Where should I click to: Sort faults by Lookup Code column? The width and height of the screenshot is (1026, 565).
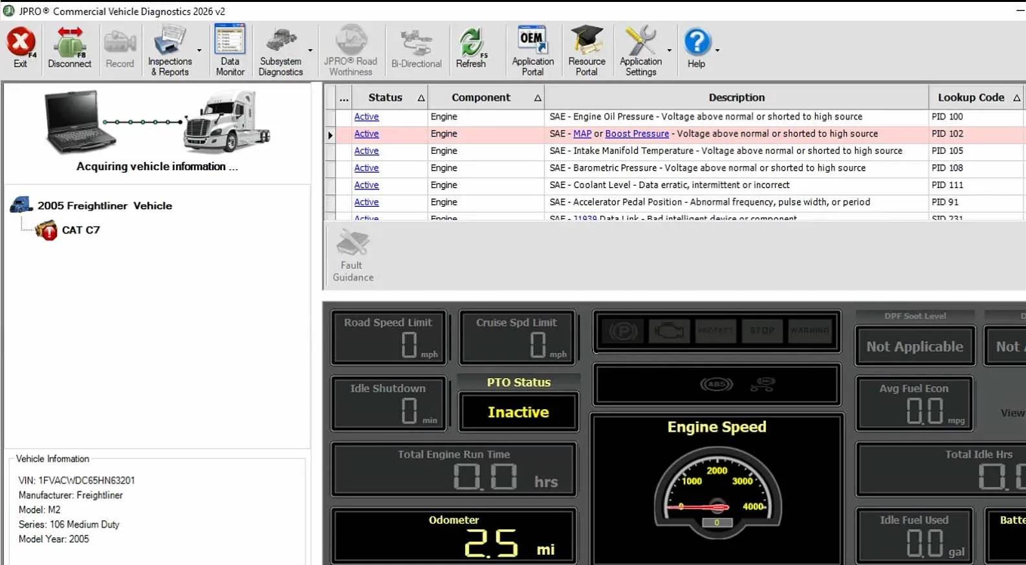(976, 98)
